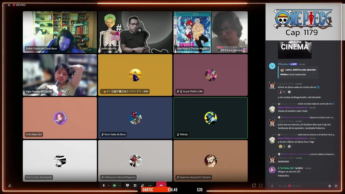This screenshot has height=194, width=345.
Task: Click Katakuri bot avatar in chat
Action: [x=272, y=66]
